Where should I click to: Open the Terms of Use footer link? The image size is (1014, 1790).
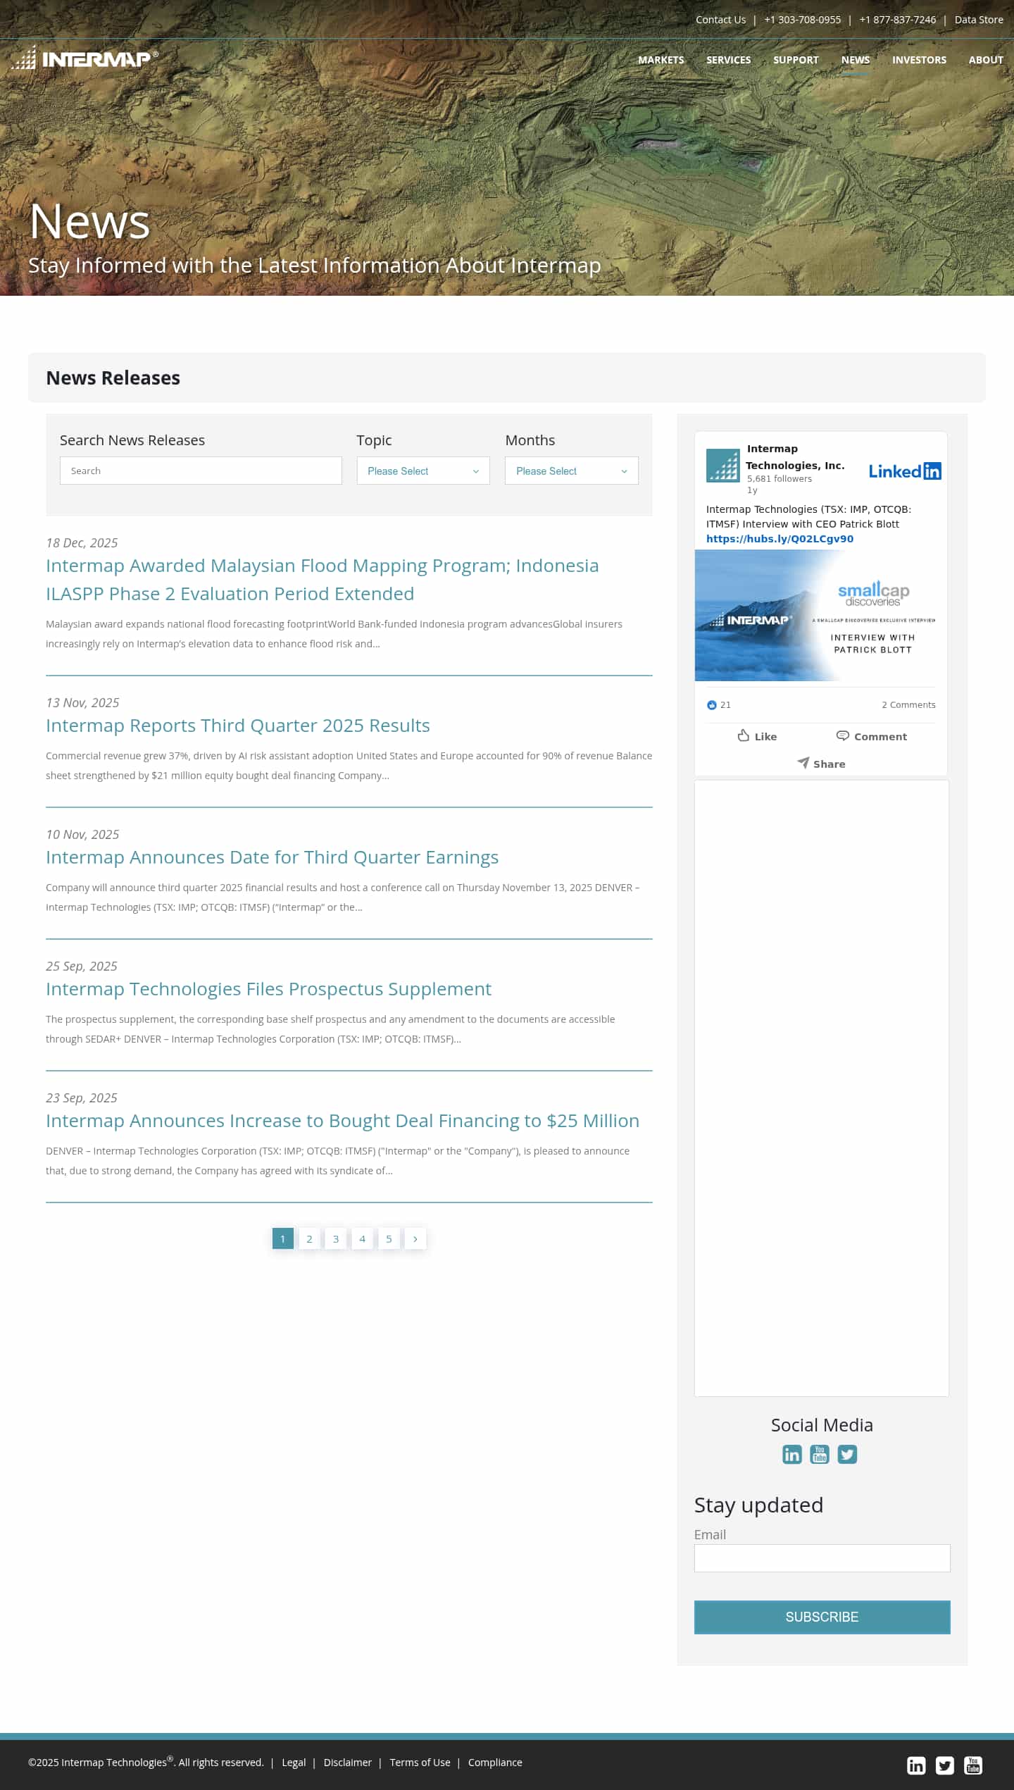coord(420,1763)
